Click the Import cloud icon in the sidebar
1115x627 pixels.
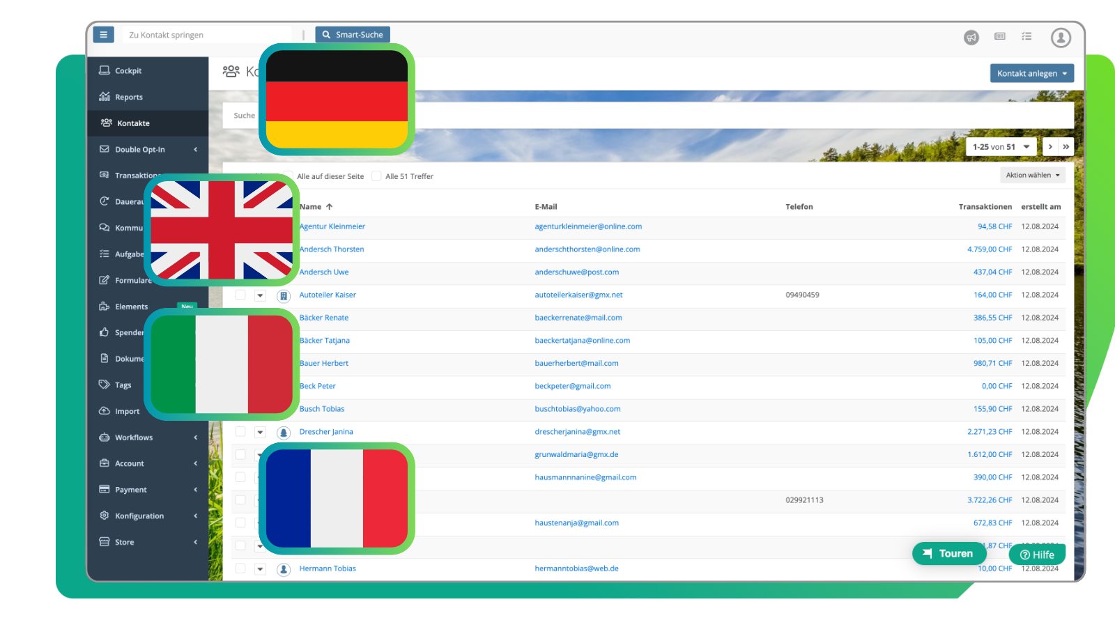[x=104, y=411]
